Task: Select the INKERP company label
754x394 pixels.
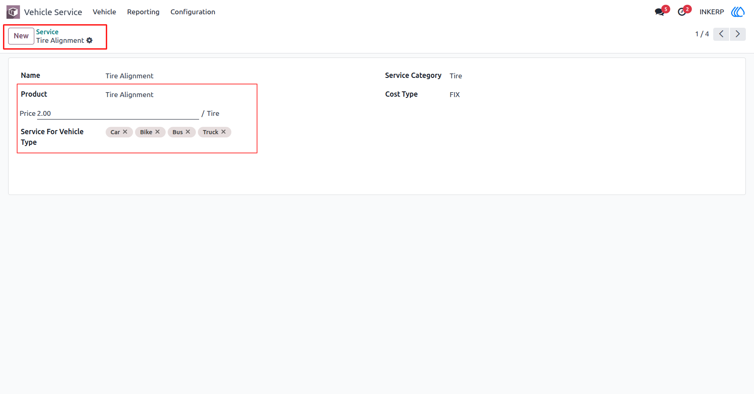Action: click(712, 12)
